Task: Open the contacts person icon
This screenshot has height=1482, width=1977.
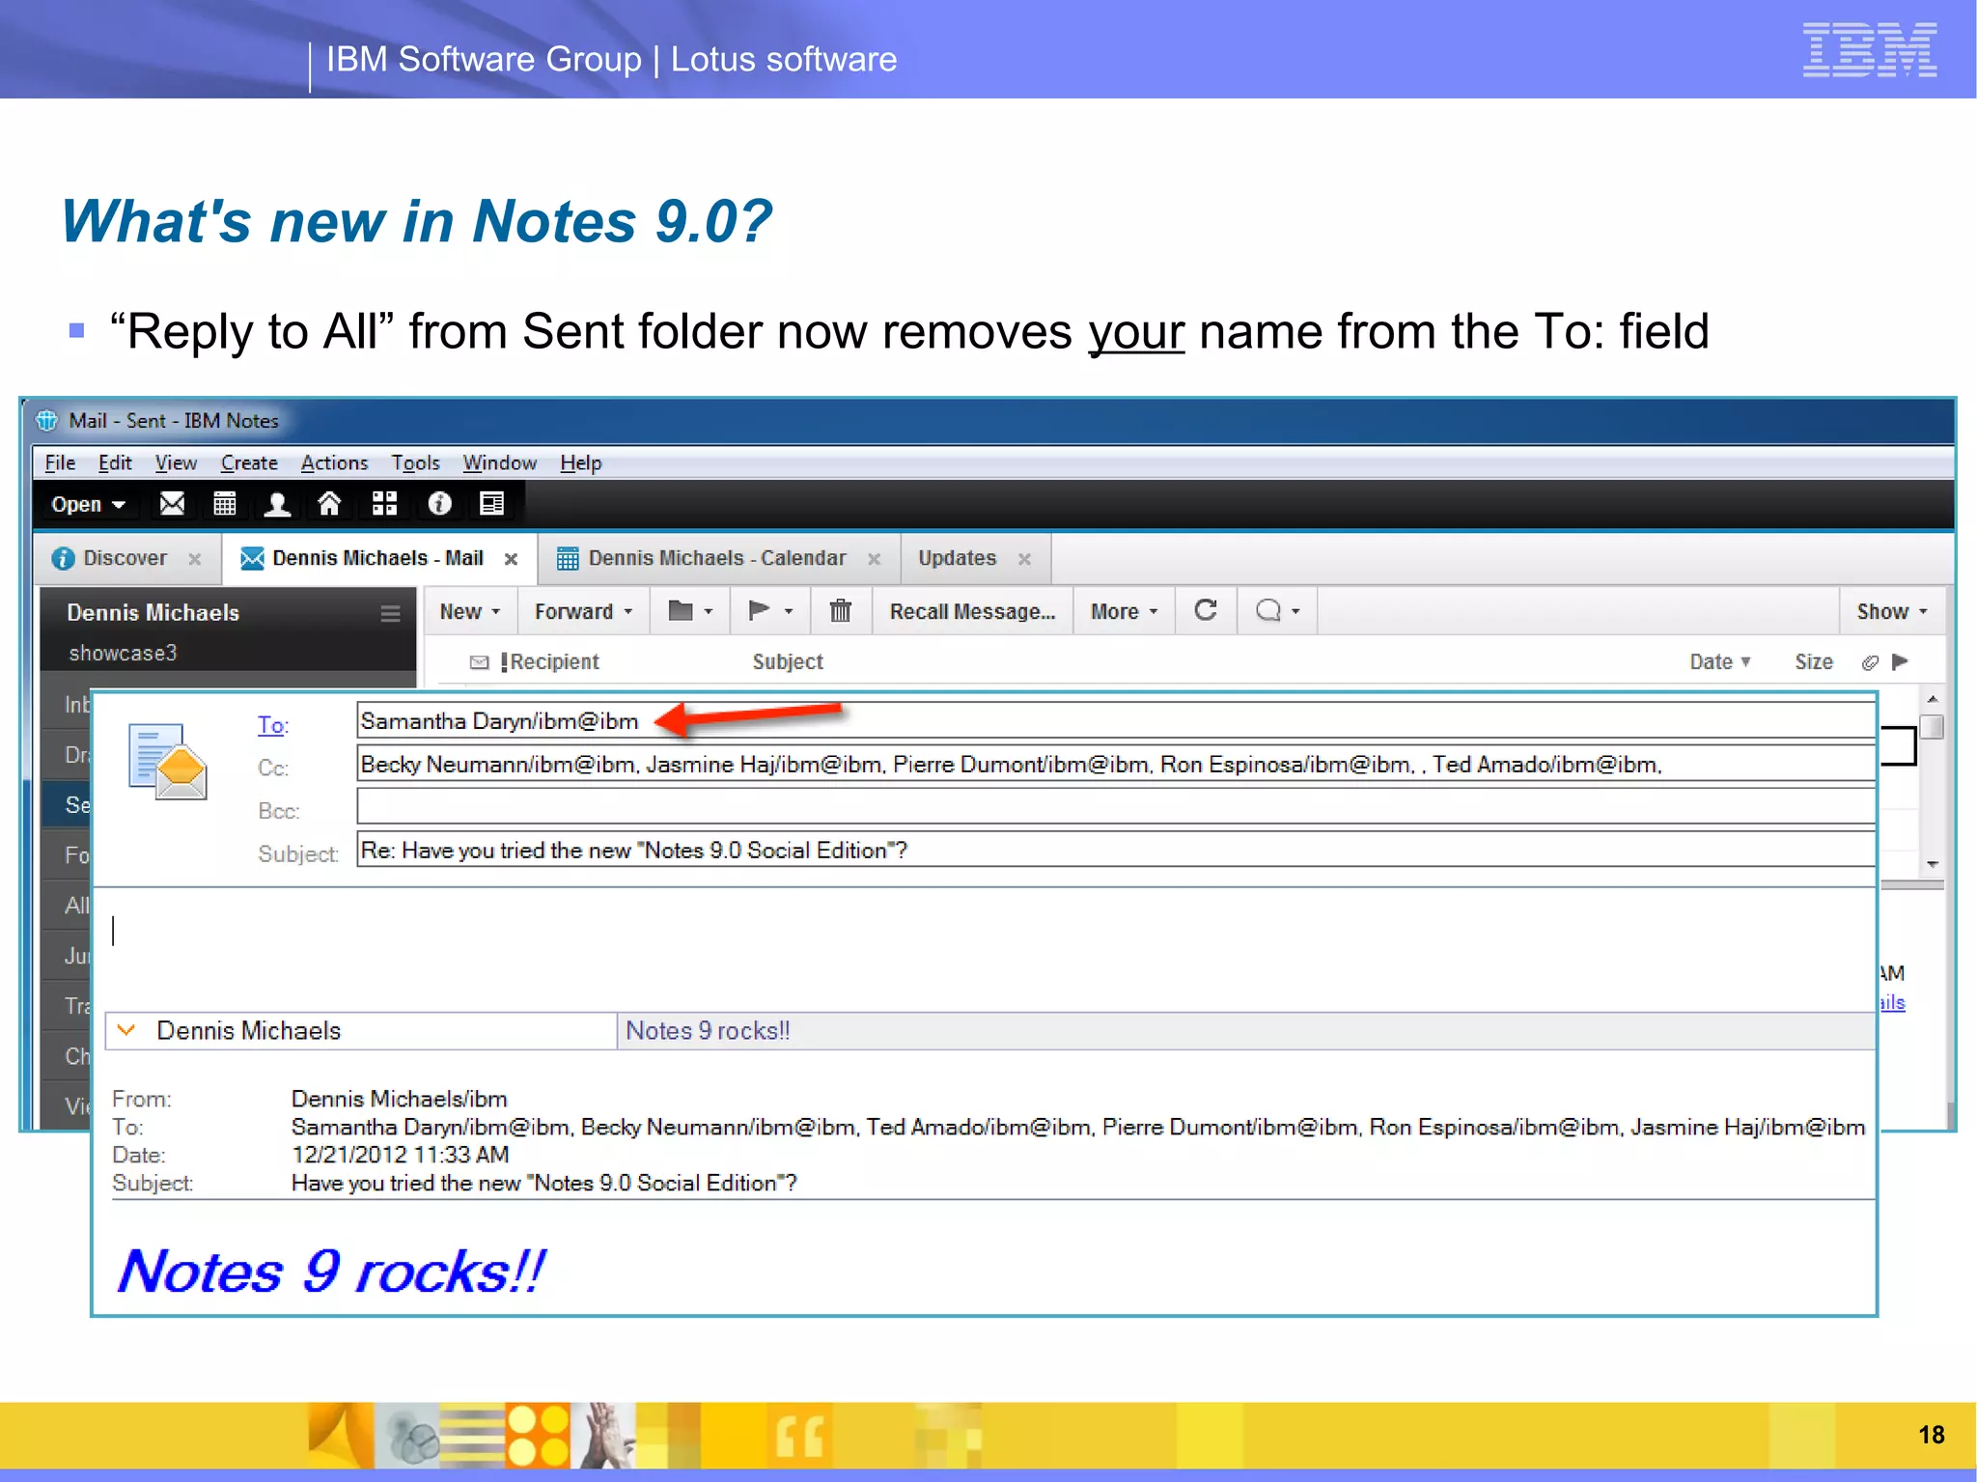Action: (278, 504)
